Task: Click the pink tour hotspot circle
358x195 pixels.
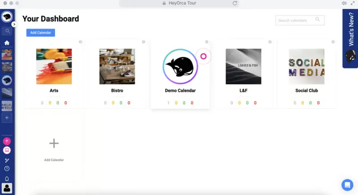Action: point(204,56)
